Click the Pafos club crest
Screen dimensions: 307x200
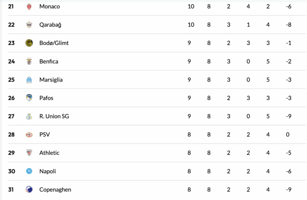pos(29,98)
